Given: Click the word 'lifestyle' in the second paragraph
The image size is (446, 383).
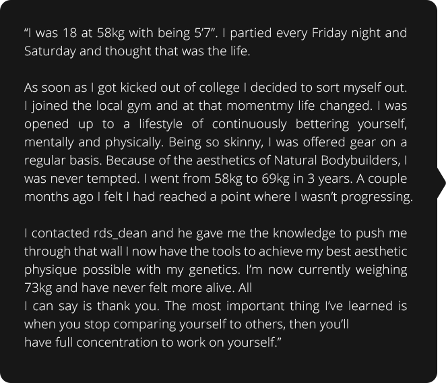Looking at the screenshot, I should coord(161,124).
